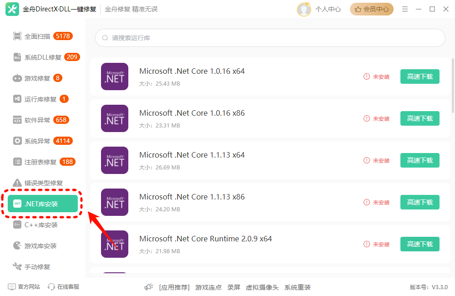The height and width of the screenshot is (296, 455).
Task: Click the 官方网站 monitor icon
Action: (x=12, y=287)
